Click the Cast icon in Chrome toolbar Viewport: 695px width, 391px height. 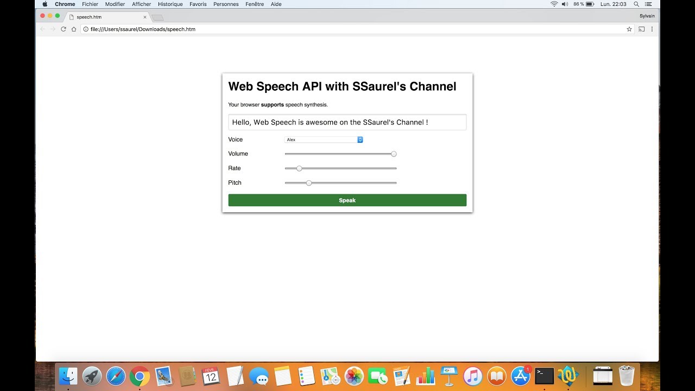coord(641,29)
